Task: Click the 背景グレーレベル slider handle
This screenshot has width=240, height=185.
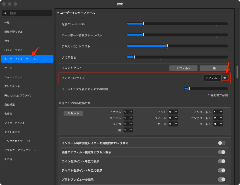Action: [x=143, y=24]
